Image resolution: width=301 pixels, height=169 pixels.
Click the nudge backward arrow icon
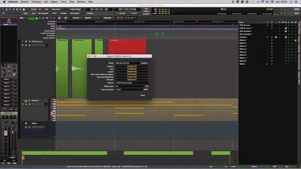pos(118,18)
